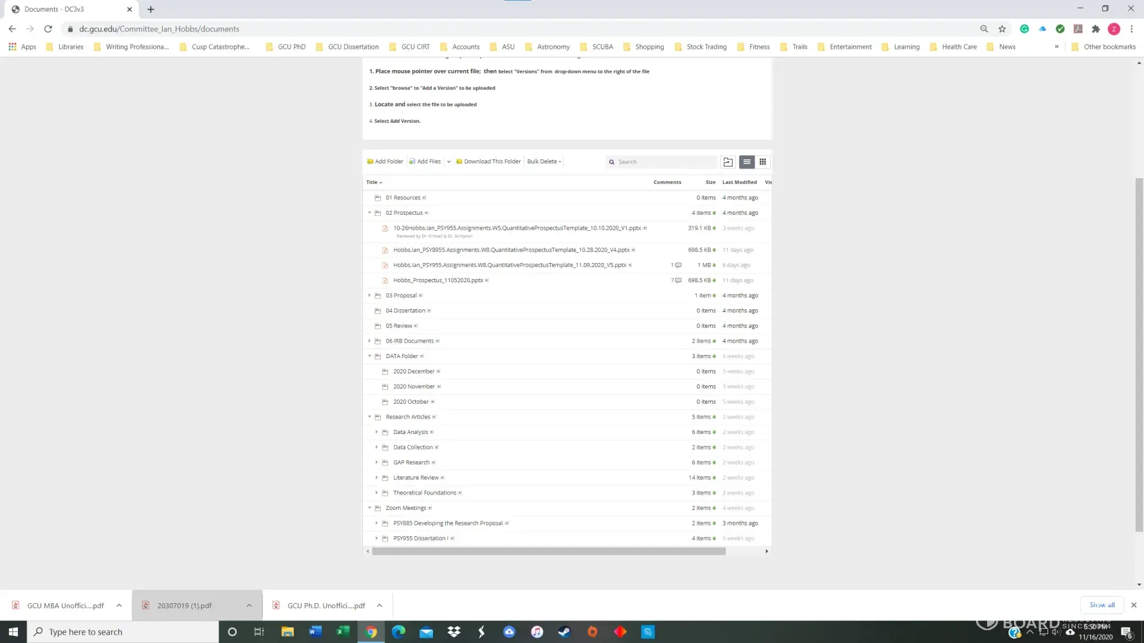Click the address bar URL

pyautogui.click(x=159, y=29)
